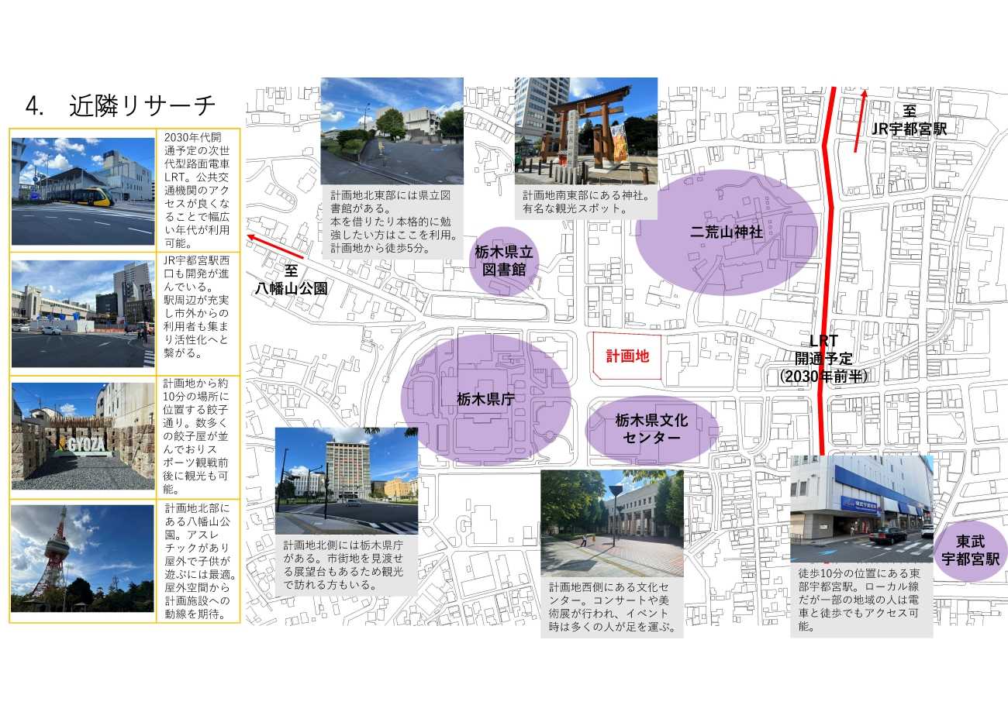Click the GYOZA street sign photo
The height and width of the screenshot is (712, 1008).
pyautogui.click(x=83, y=436)
